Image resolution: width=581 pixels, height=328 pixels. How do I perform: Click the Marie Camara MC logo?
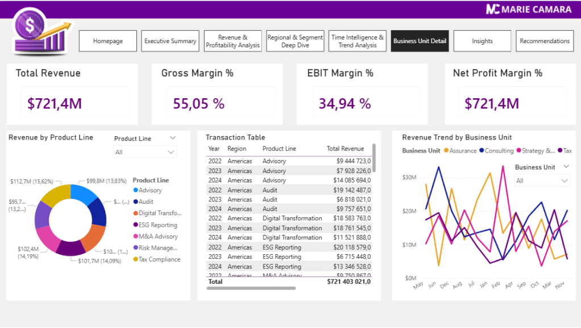pos(493,9)
